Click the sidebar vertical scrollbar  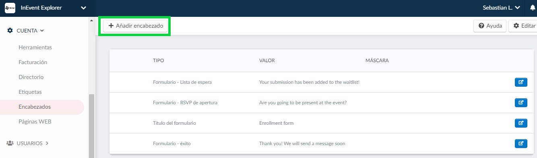click(91, 126)
